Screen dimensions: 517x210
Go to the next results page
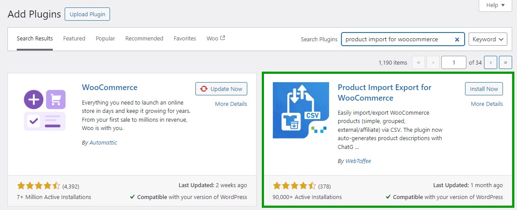491,62
